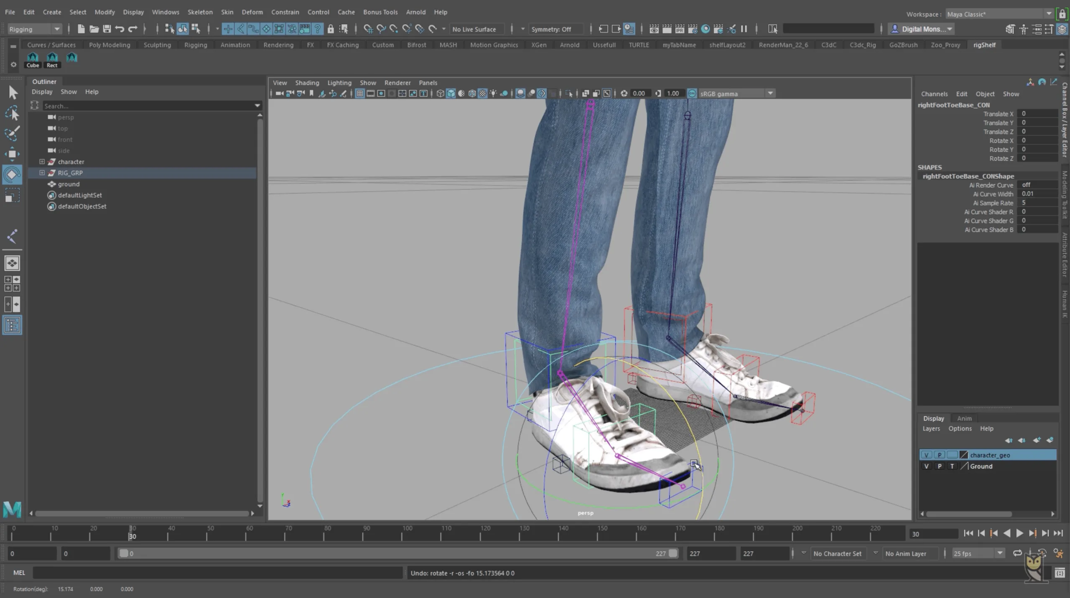This screenshot has height=598, width=1070.
Task: Open the Skeleton menu
Action: click(x=200, y=12)
